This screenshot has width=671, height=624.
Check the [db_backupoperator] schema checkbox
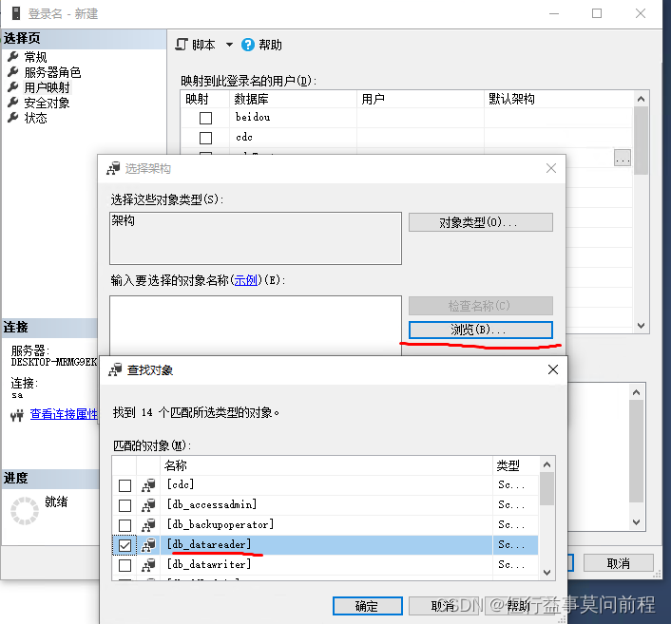point(125,525)
